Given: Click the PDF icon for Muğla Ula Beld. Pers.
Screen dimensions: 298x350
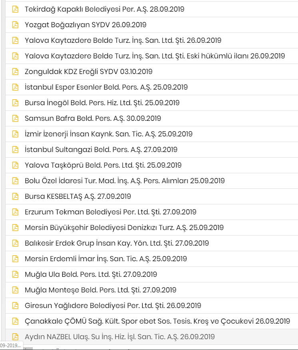Looking at the screenshot, I should 15,274.
